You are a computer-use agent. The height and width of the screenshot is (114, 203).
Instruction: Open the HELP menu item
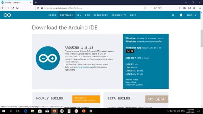pyautogui.click(x=133, y=15)
